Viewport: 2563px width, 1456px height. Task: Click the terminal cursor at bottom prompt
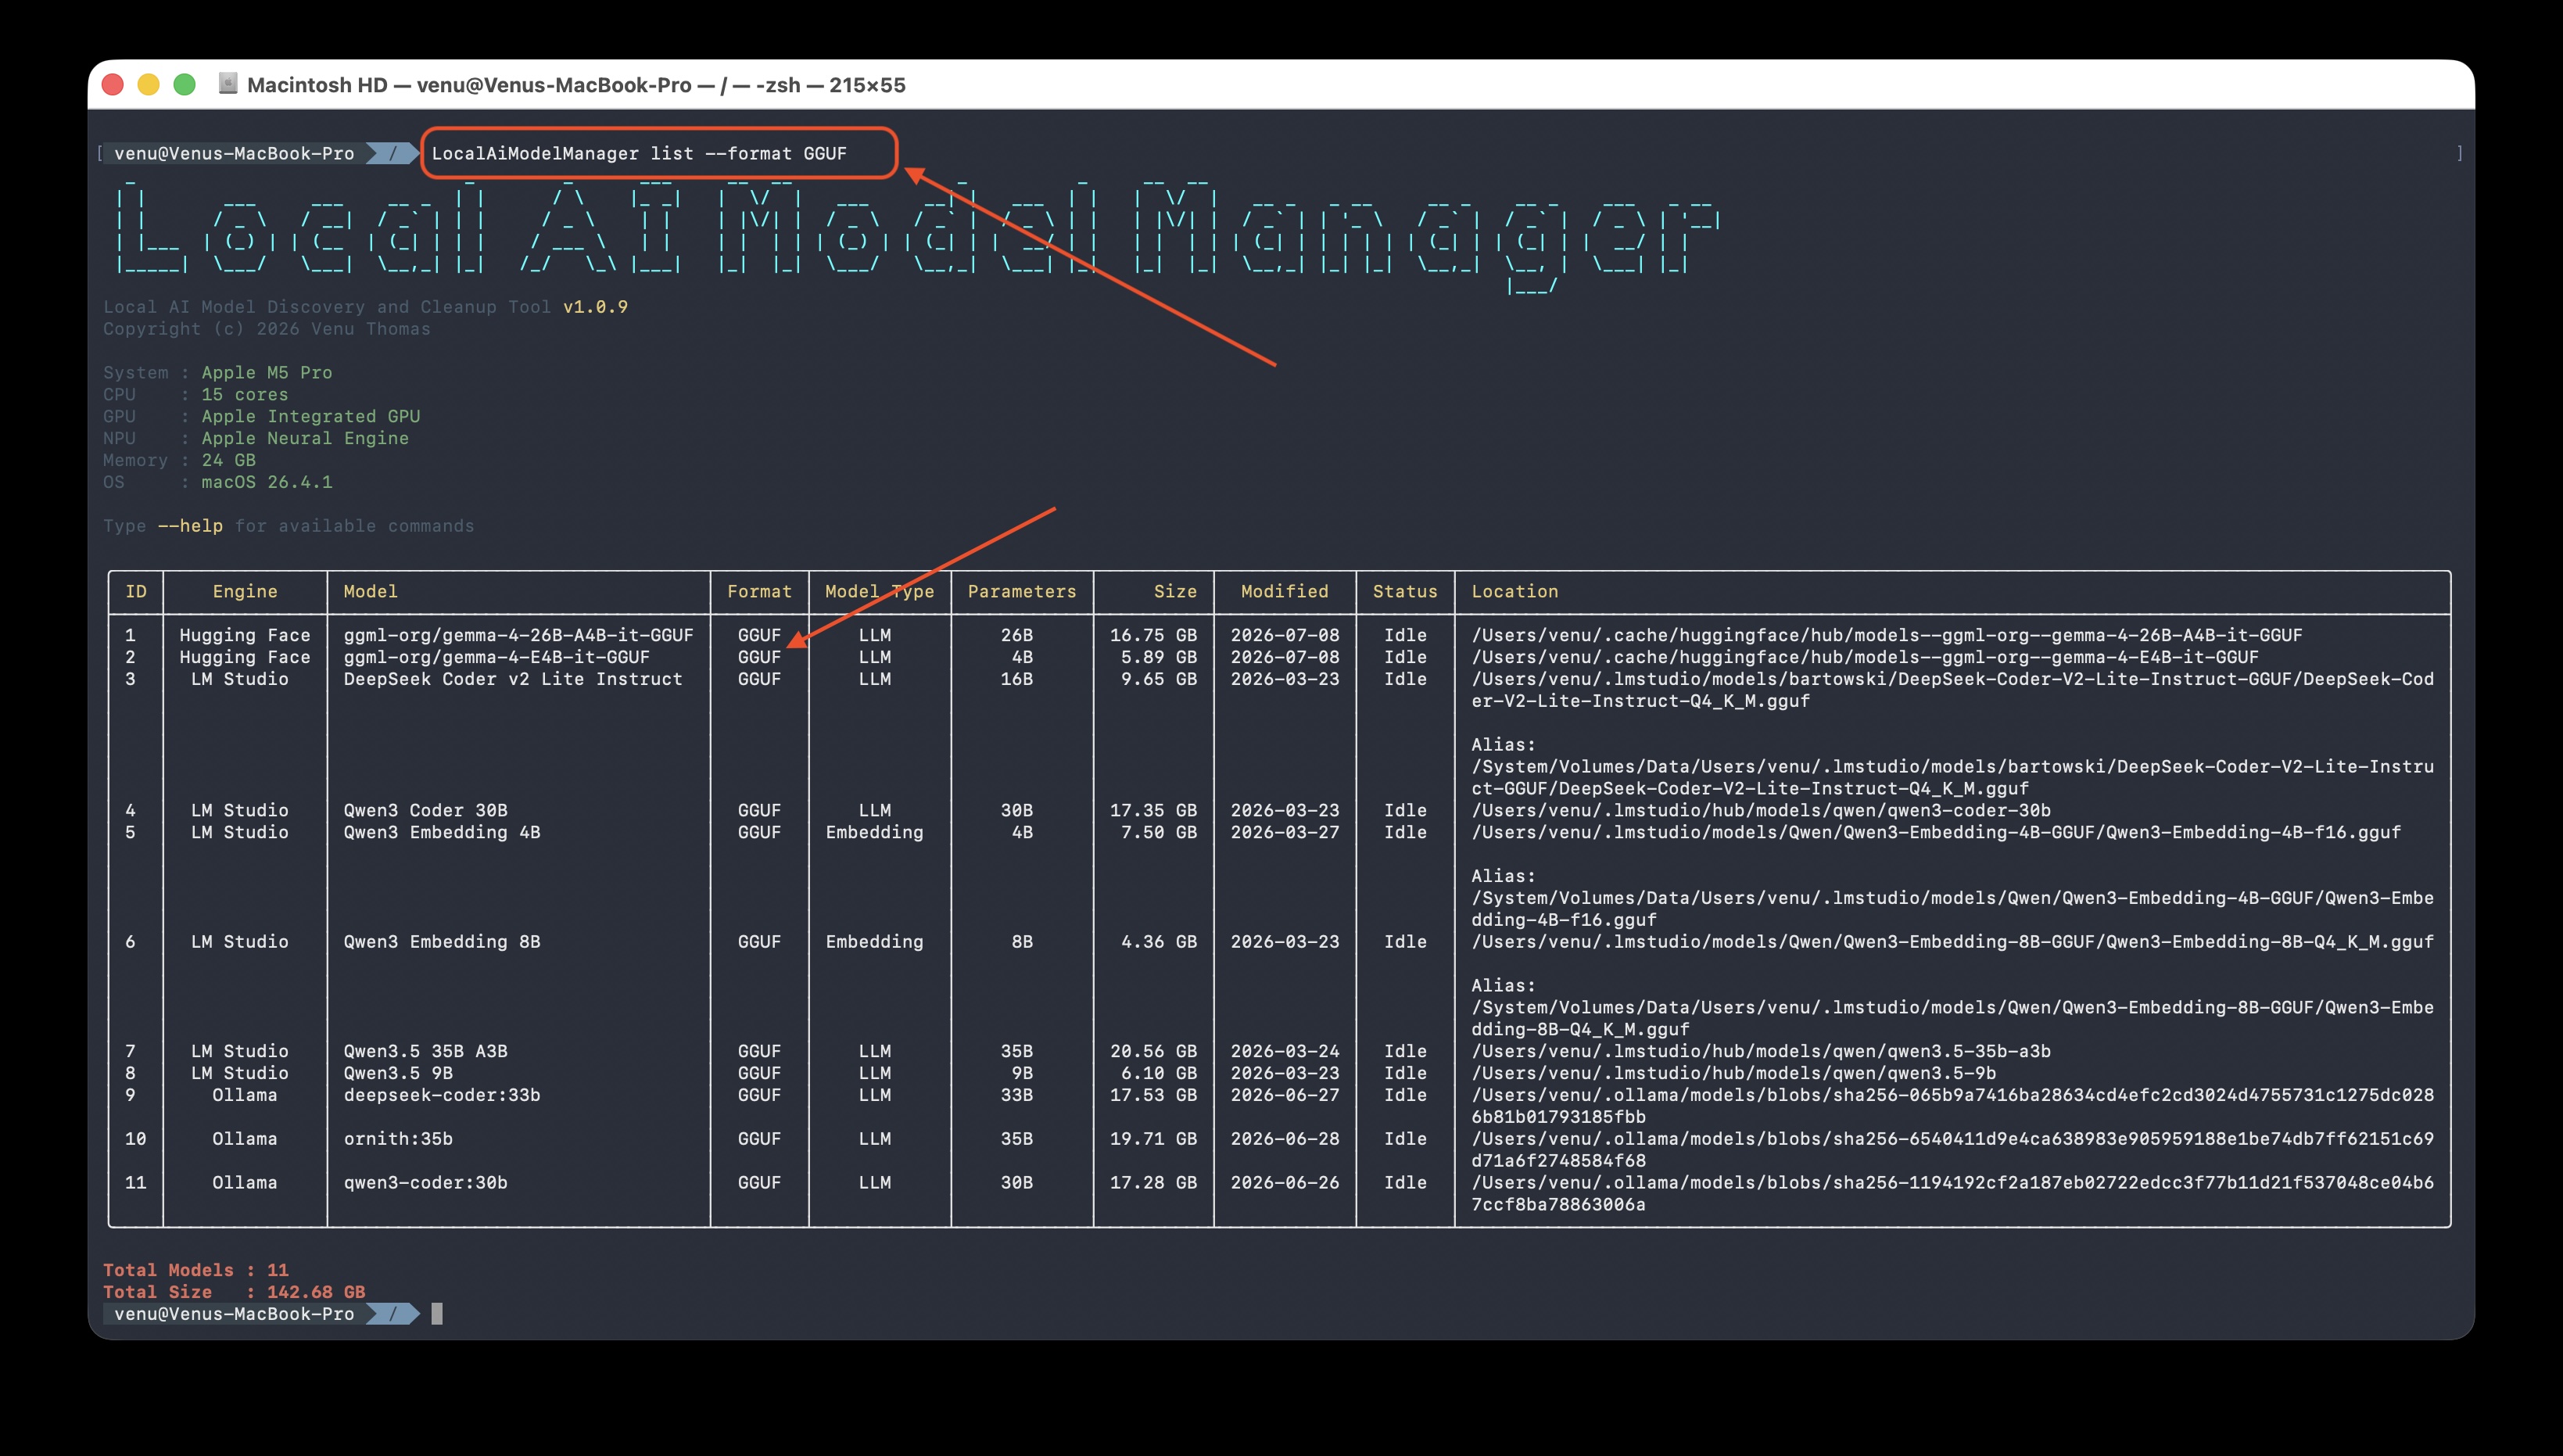point(437,1314)
